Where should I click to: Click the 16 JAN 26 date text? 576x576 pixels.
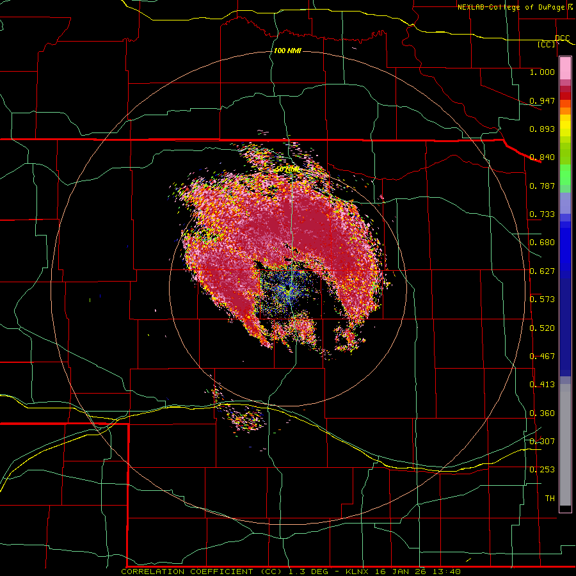[x=401, y=572]
